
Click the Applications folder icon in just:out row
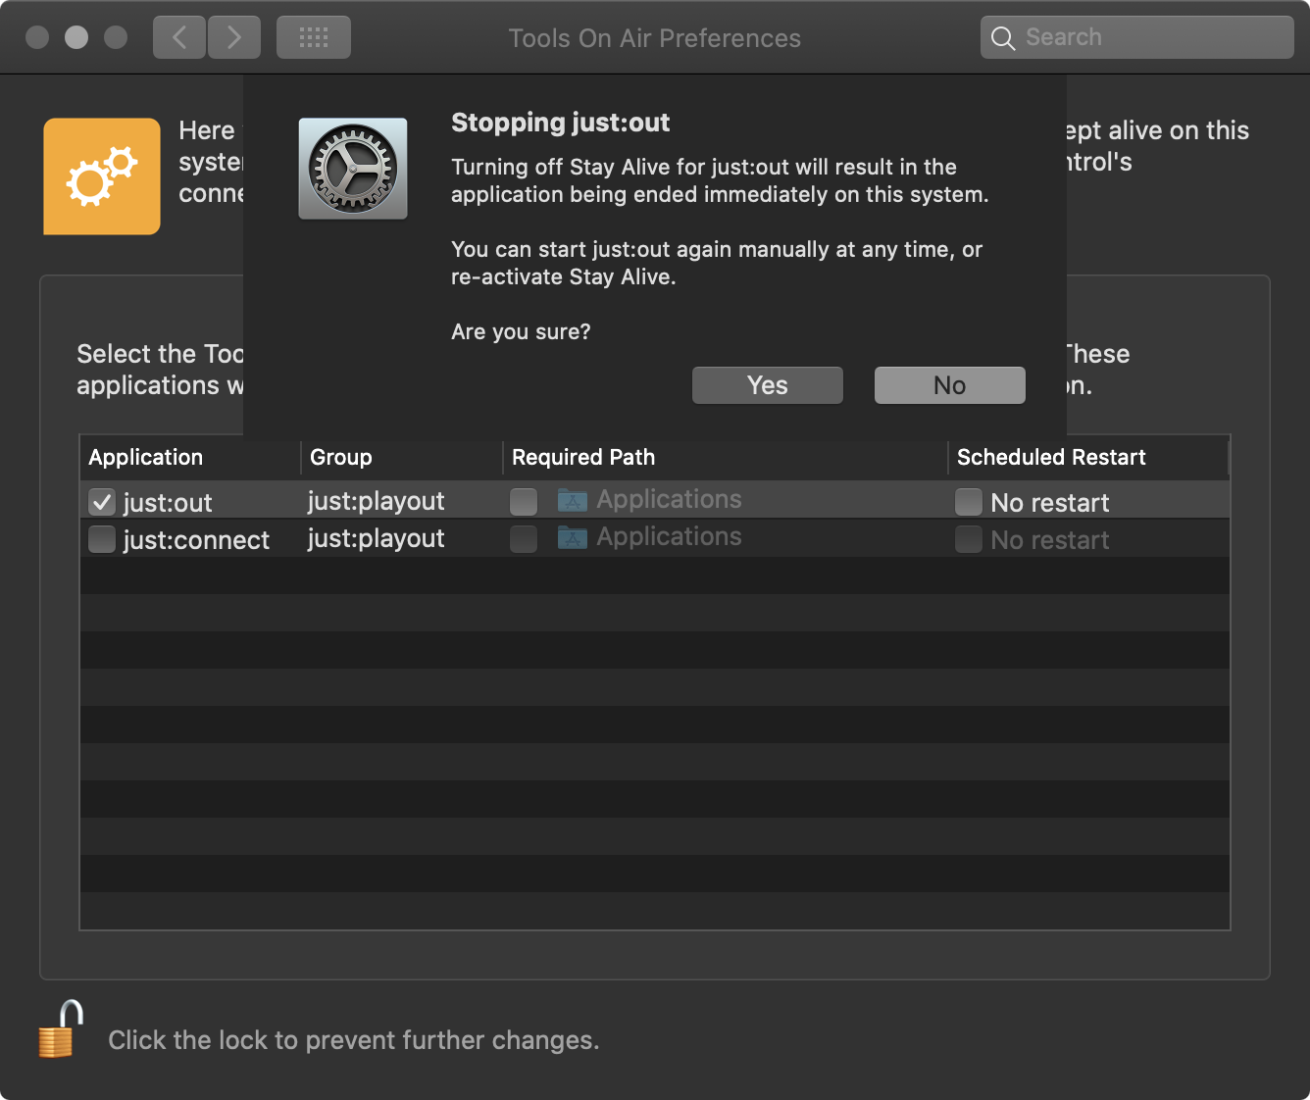(573, 500)
